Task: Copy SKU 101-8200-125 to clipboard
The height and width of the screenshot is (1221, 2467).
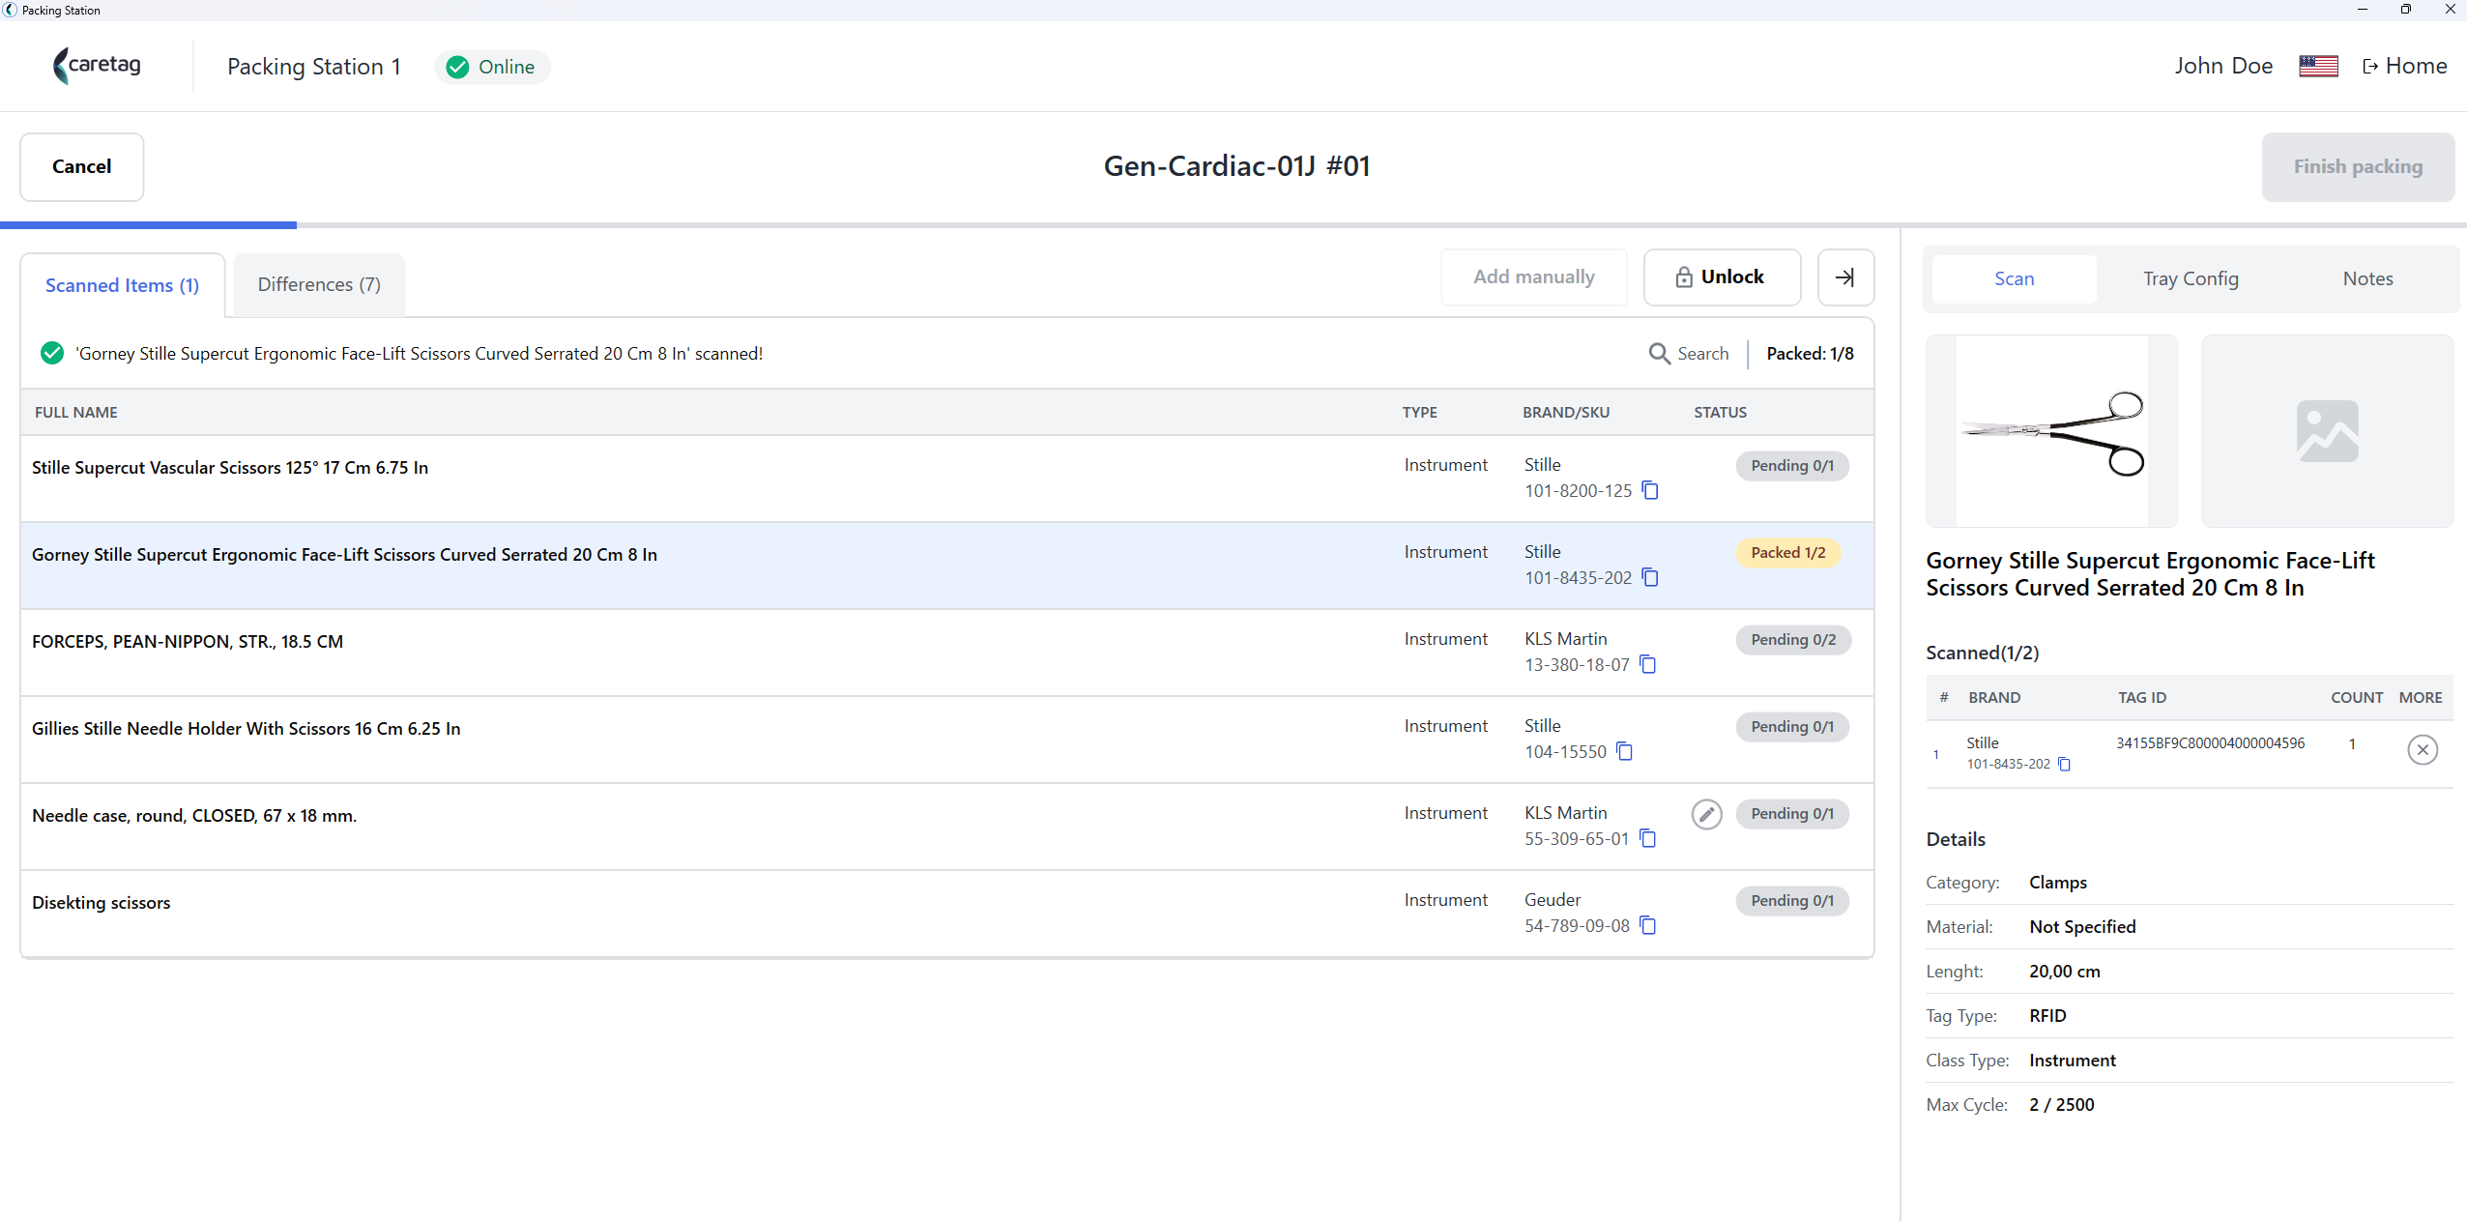Action: coord(1650,491)
